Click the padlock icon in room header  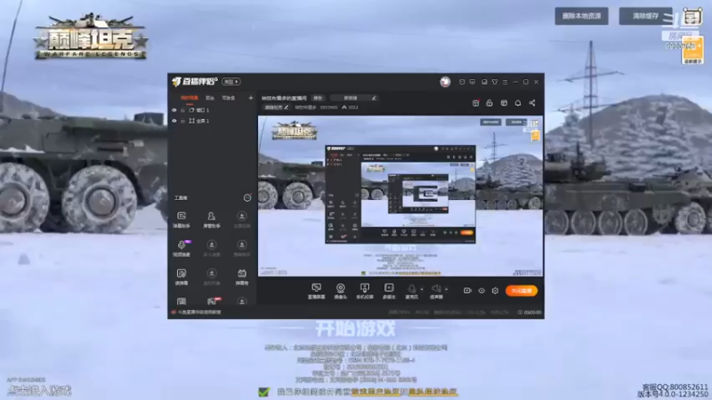coord(489,103)
